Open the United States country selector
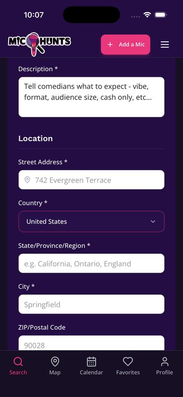Image resolution: width=183 pixels, height=397 pixels. (x=91, y=222)
